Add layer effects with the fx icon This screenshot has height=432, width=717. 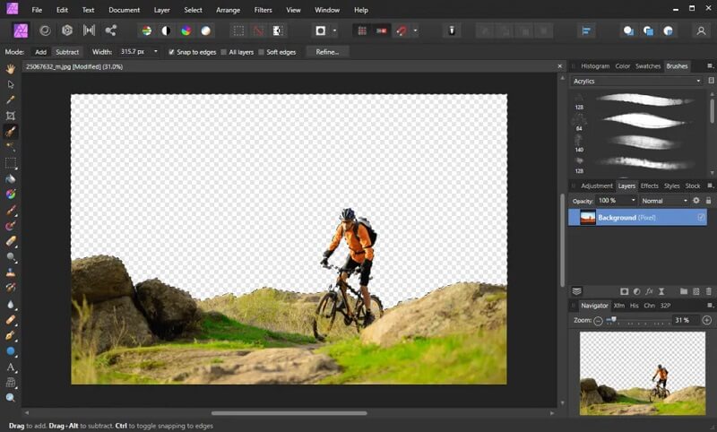[x=650, y=291]
